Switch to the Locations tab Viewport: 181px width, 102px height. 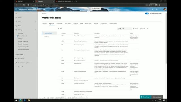[76, 24]
